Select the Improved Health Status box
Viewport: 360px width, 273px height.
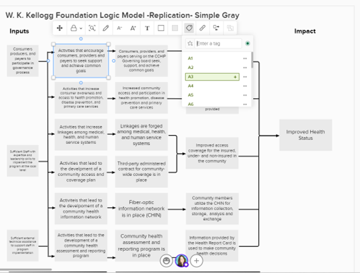[306, 135]
